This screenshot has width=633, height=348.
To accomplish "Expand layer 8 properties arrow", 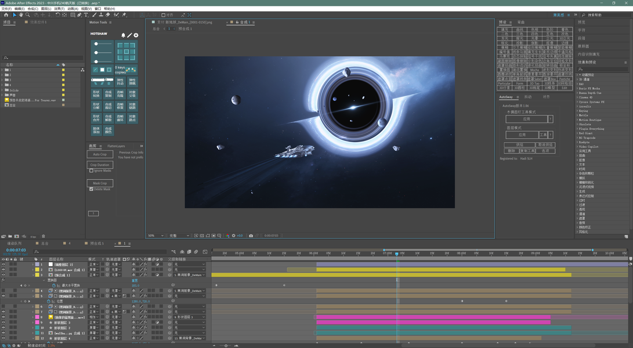I will [x=33, y=317].
